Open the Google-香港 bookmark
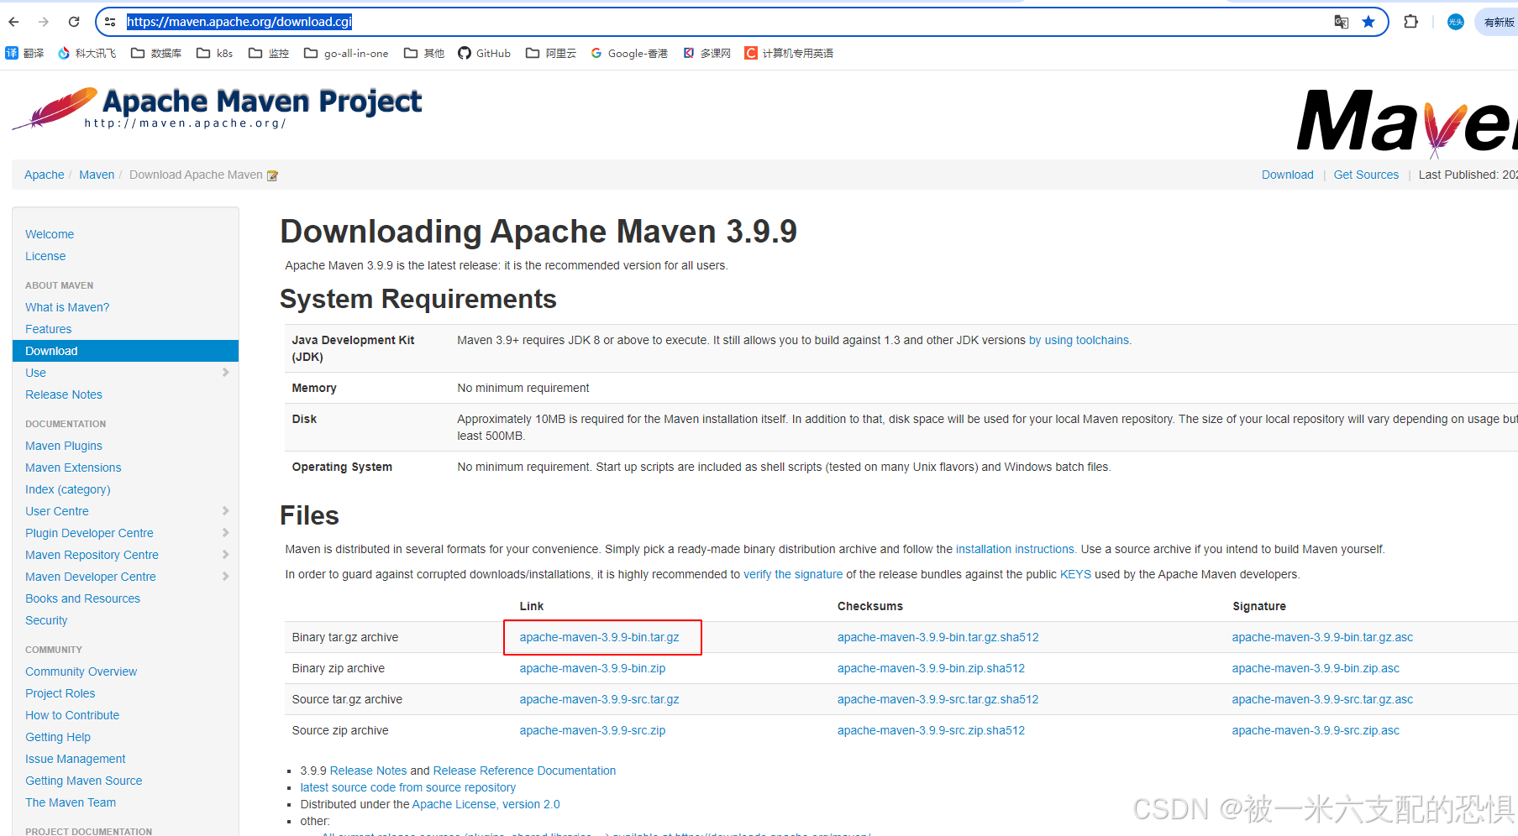 pyautogui.click(x=629, y=53)
